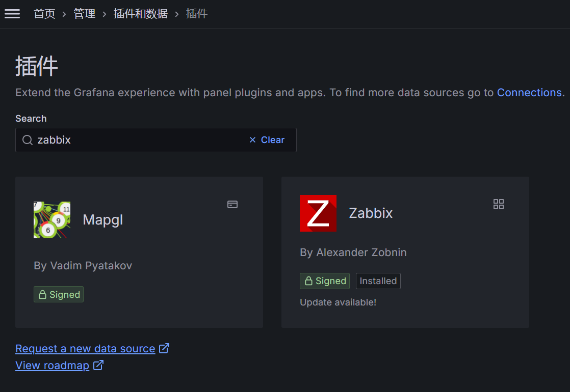Go to 首页 in breadcrumb
Screen dimensions: 570x392
pyautogui.click(x=44, y=14)
